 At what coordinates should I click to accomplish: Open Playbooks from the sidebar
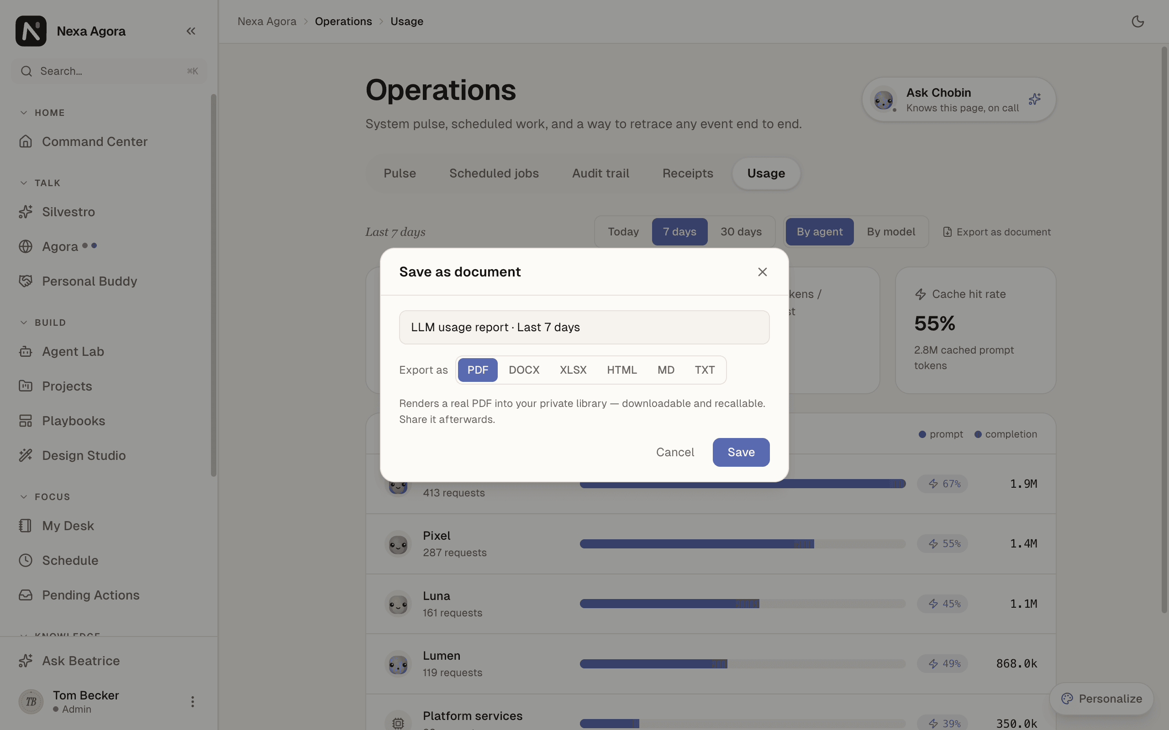click(x=74, y=421)
